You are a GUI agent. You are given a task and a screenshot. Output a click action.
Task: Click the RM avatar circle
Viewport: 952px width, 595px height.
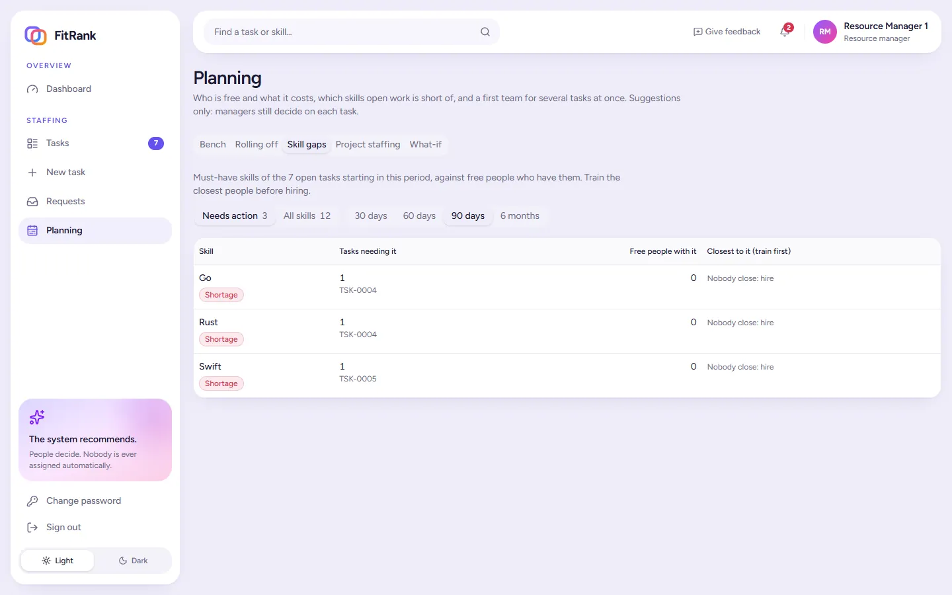pos(825,32)
